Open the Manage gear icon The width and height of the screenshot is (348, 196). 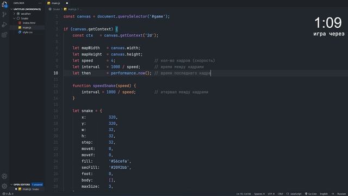coord(4,186)
